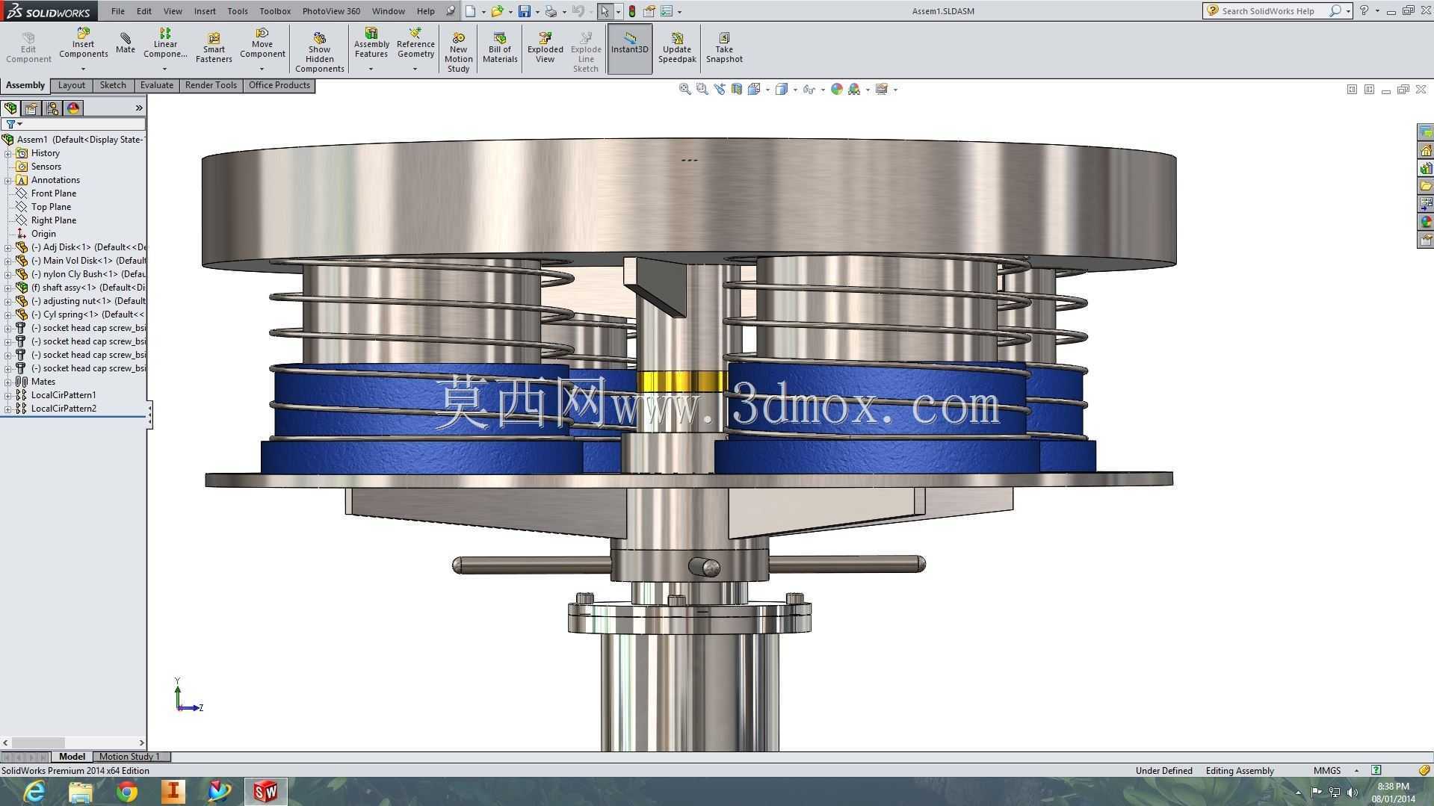Open SolidWorks Resources home icon in task pane
1434x806 pixels.
tap(1426, 150)
